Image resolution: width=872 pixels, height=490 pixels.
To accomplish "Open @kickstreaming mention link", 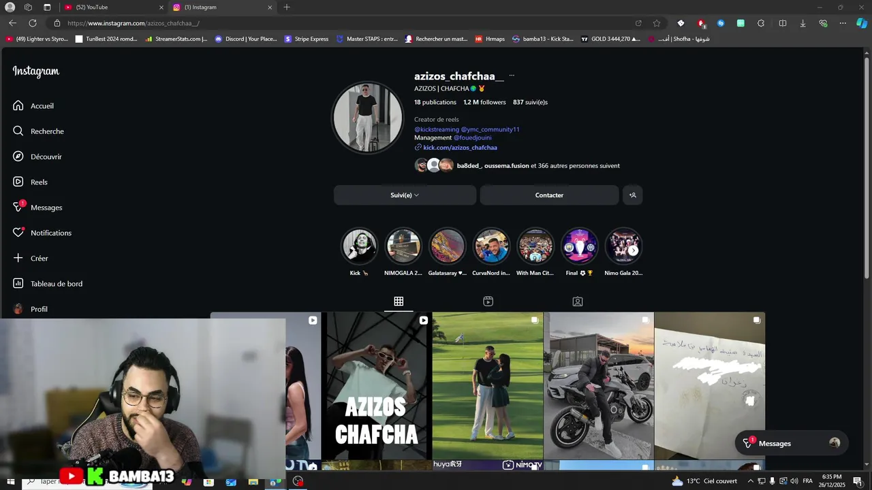I will pyautogui.click(x=437, y=129).
